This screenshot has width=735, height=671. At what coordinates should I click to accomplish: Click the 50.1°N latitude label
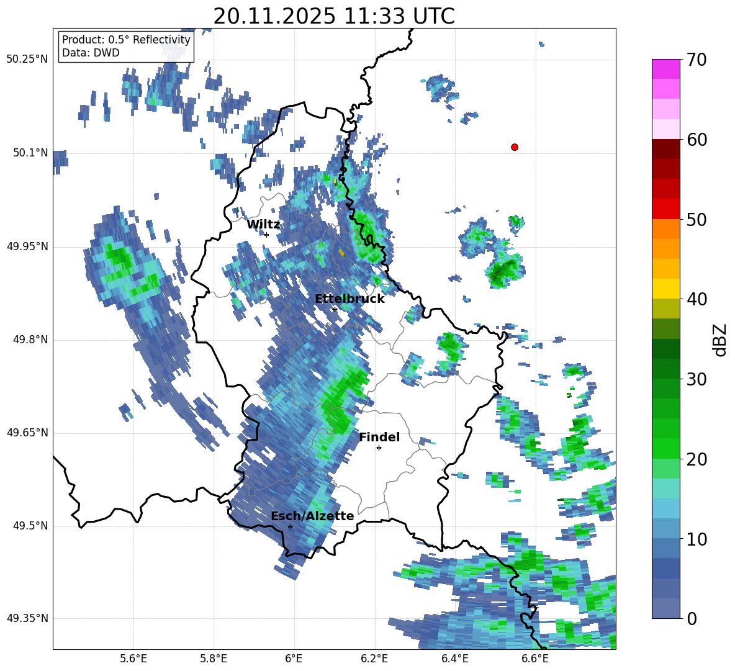pyautogui.click(x=30, y=153)
